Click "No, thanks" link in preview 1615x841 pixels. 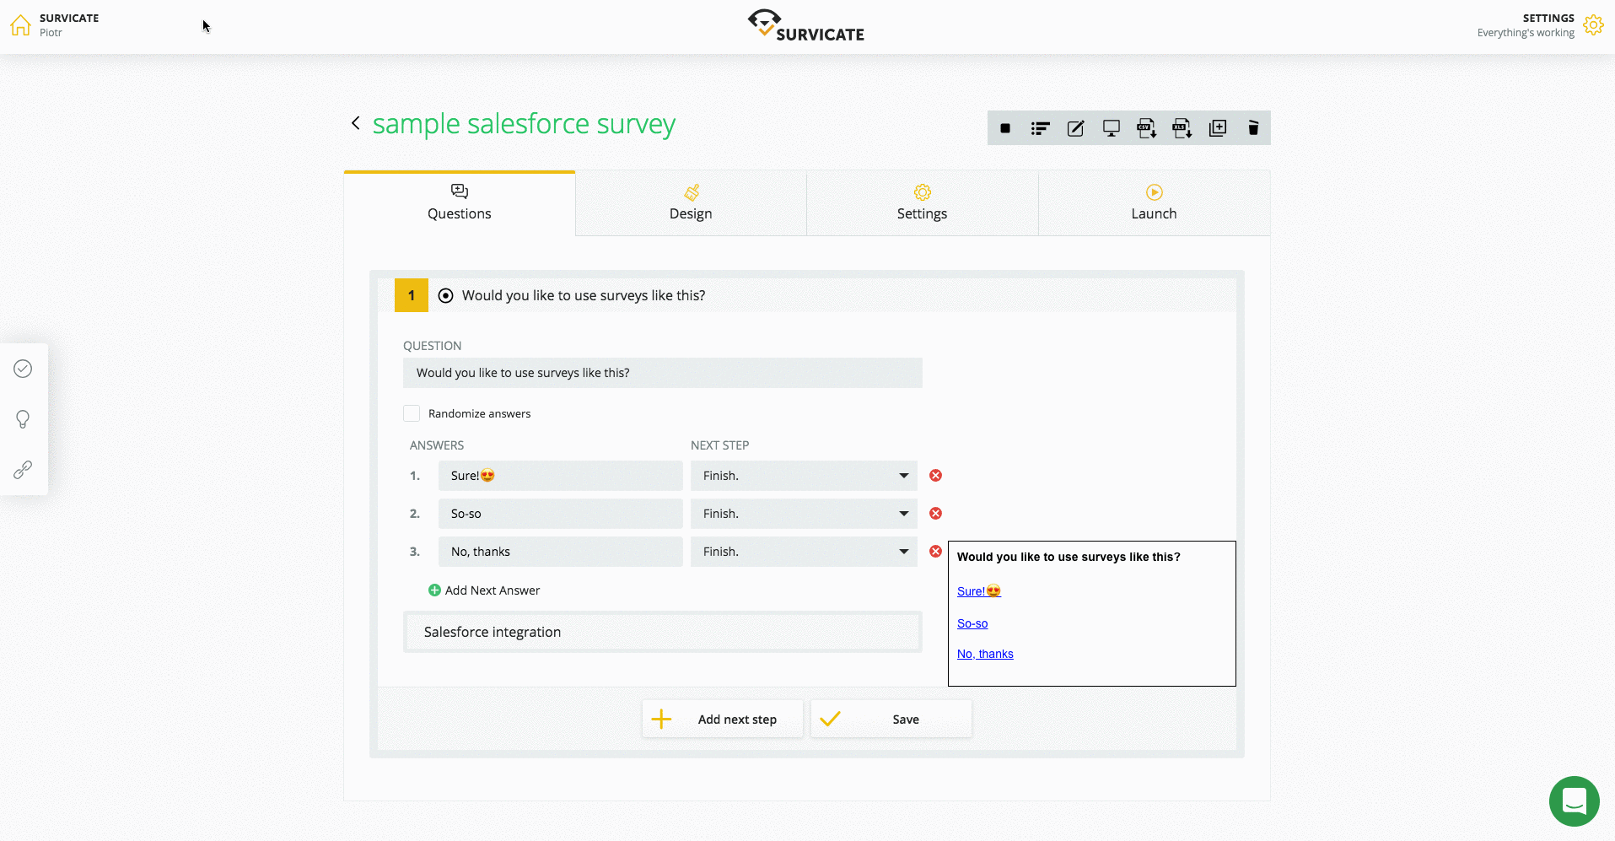pos(985,654)
